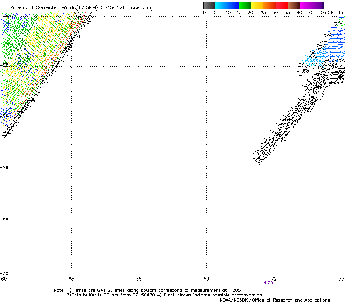Click the longitude label '75' on the bottom axis
Screen dimensions: 345x303
(x=341, y=279)
